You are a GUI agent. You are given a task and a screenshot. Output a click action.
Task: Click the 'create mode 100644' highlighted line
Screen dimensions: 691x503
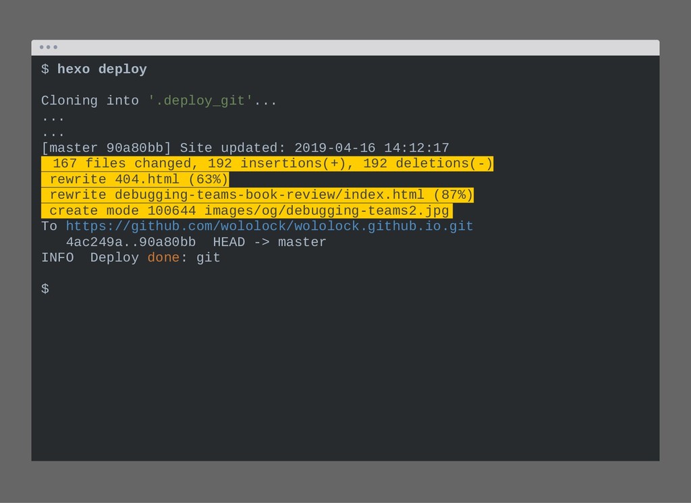coord(247,210)
